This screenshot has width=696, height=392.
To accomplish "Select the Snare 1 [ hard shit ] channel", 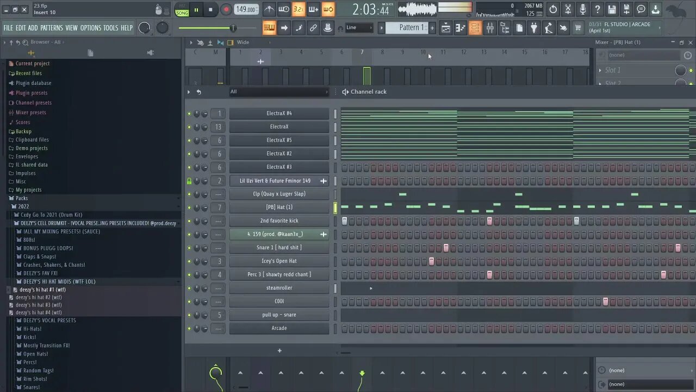I will [279, 248].
